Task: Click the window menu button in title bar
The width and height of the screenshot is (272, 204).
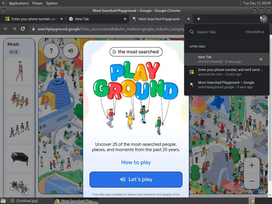Action: click(3, 11)
